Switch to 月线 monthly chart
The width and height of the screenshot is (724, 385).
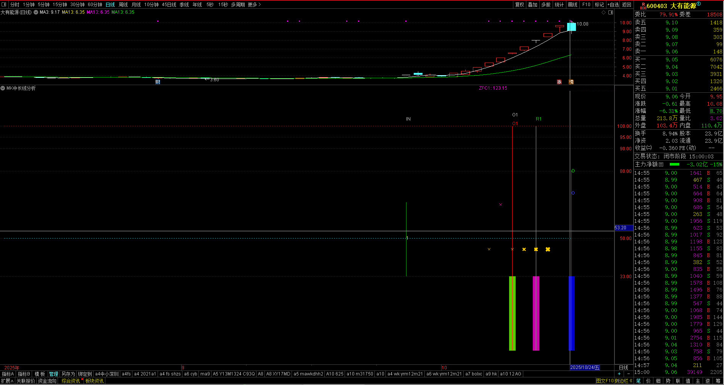coord(136,5)
